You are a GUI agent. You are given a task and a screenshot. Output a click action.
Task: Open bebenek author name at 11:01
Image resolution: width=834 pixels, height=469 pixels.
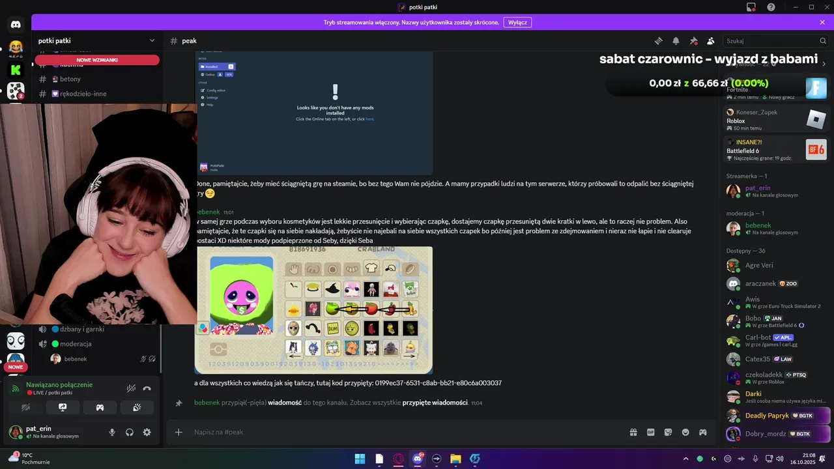208,212
